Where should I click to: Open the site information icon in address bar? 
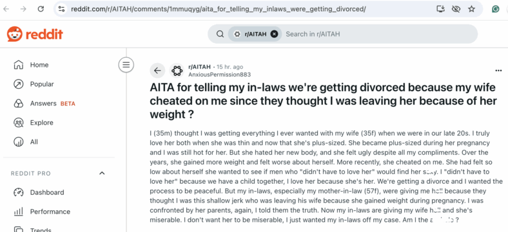(x=61, y=9)
